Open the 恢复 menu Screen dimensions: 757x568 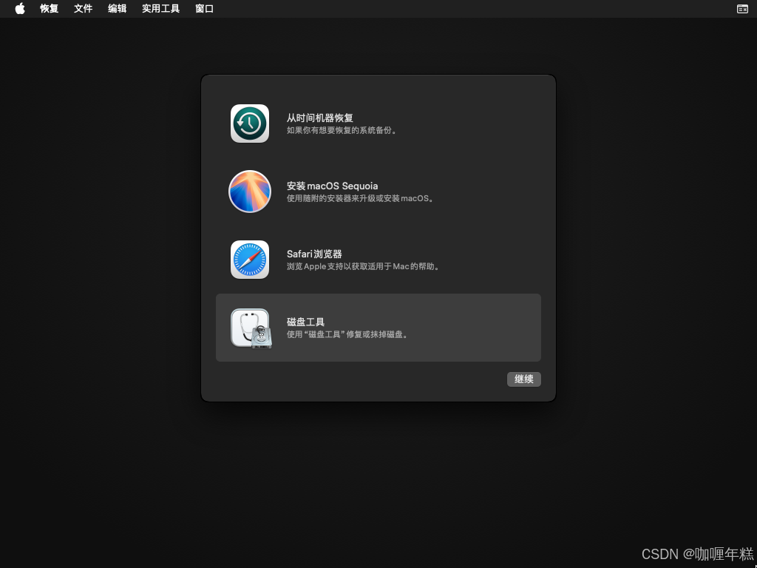click(x=50, y=9)
